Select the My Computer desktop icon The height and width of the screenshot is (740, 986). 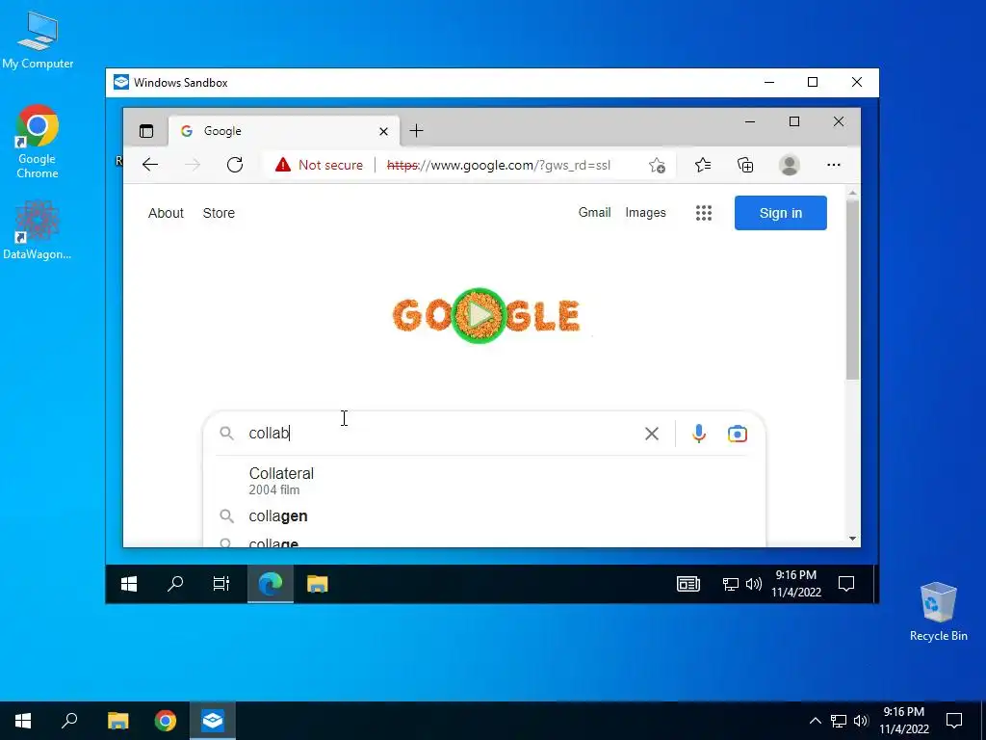point(38,40)
